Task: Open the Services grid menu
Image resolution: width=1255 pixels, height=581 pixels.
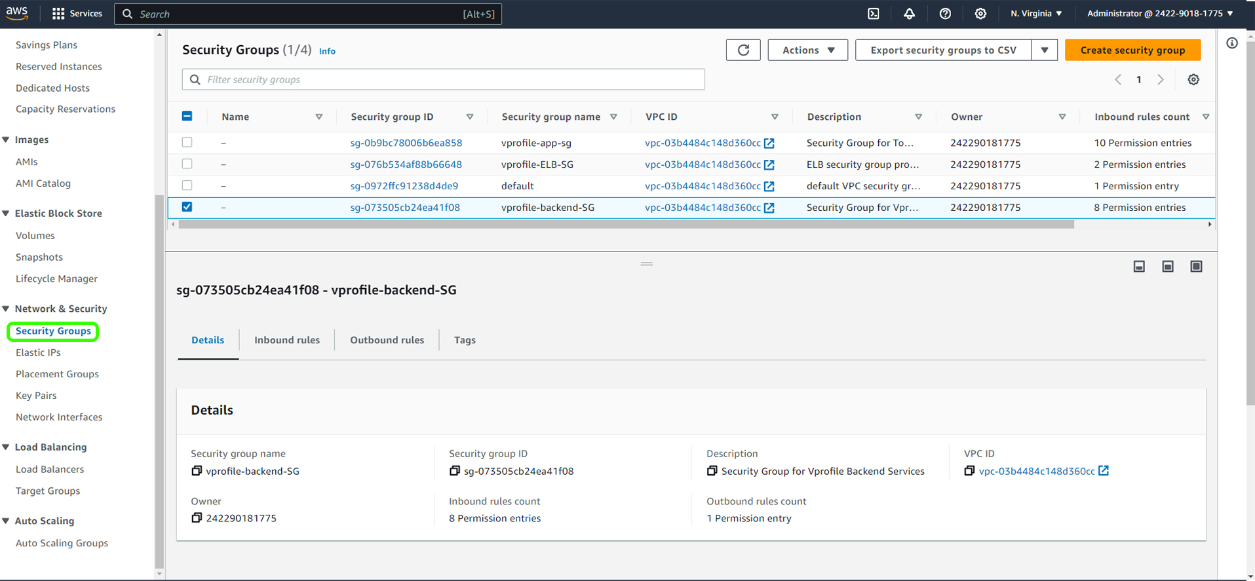Action: point(77,13)
